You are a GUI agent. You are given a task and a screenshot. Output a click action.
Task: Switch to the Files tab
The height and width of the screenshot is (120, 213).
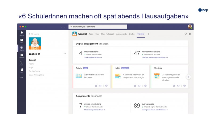97,34
